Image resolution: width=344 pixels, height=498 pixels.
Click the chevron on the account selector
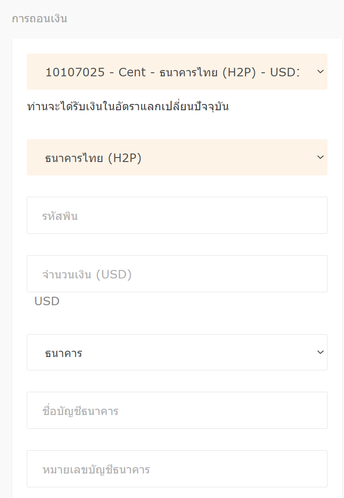319,72
